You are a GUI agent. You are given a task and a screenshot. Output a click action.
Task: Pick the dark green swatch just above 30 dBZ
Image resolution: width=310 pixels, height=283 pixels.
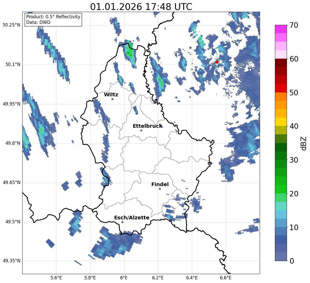click(281, 156)
